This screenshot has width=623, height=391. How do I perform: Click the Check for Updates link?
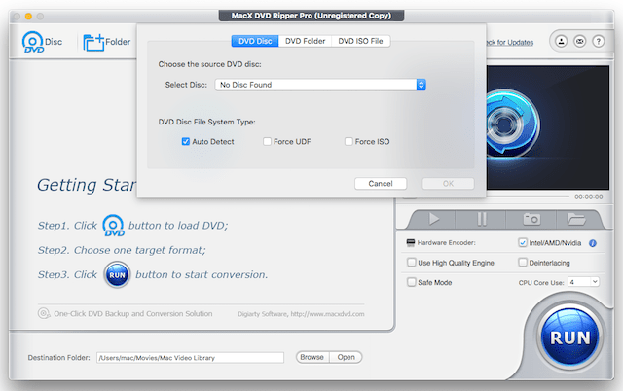510,43
